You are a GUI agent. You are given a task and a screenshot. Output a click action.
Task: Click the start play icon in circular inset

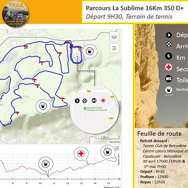click(77, 101)
